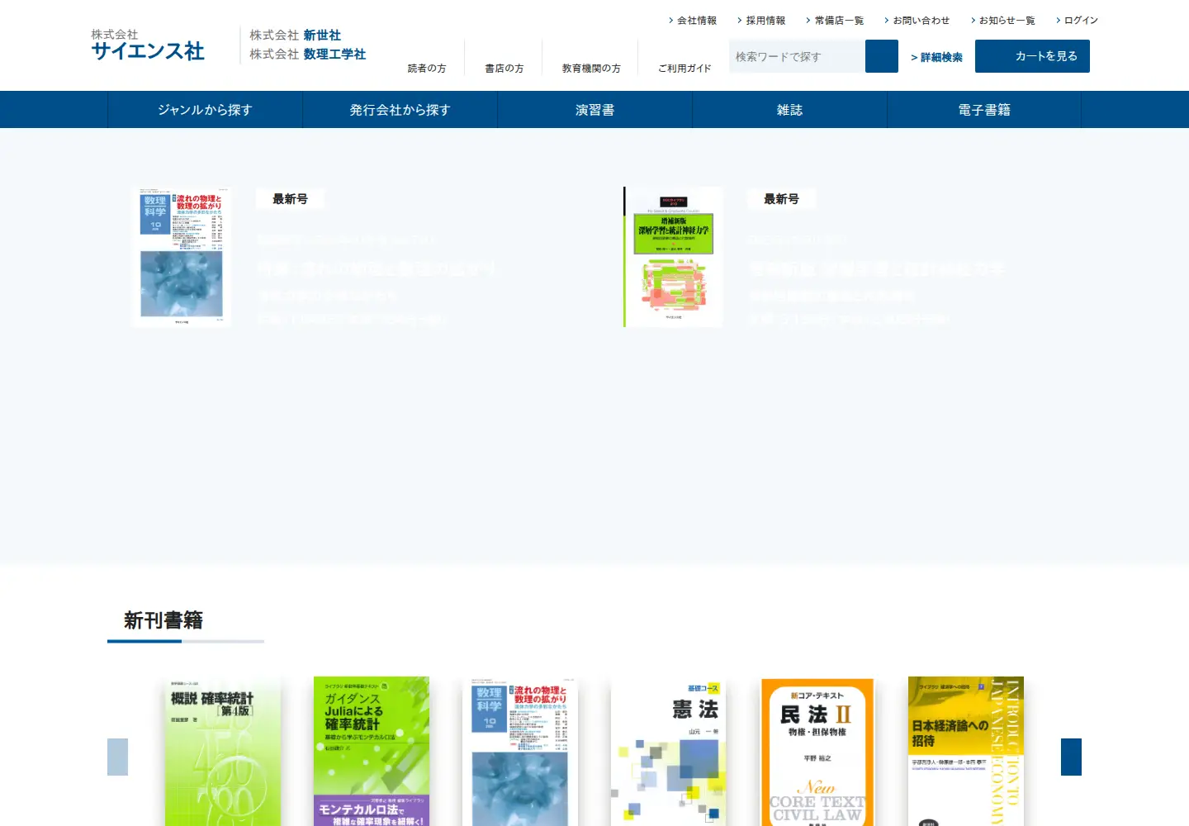
Task: Select the 書店の方 tab
Action: pyautogui.click(x=504, y=69)
